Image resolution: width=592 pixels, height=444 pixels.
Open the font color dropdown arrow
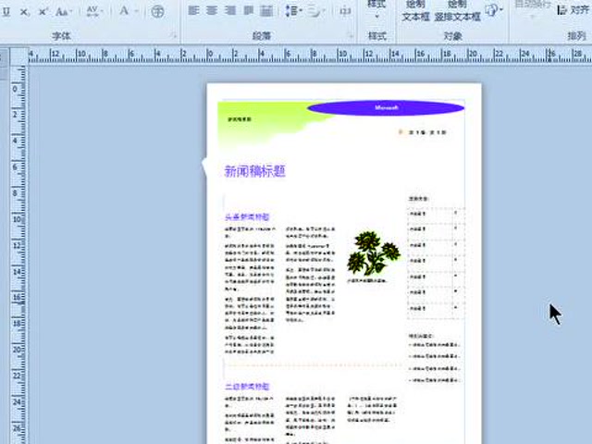click(x=136, y=11)
